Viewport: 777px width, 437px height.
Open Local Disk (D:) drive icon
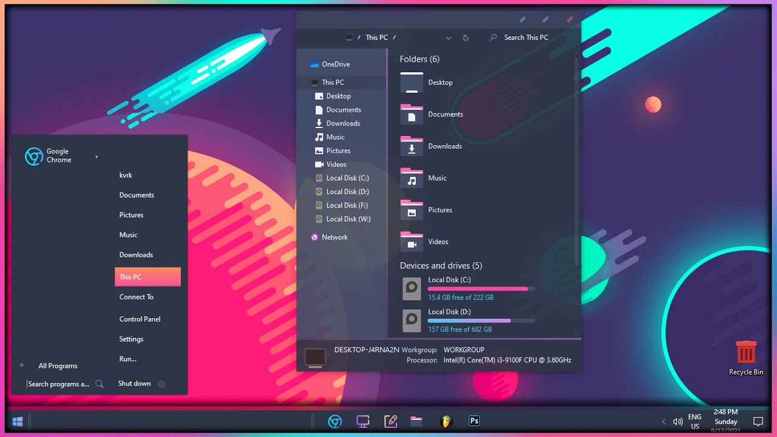coord(412,320)
